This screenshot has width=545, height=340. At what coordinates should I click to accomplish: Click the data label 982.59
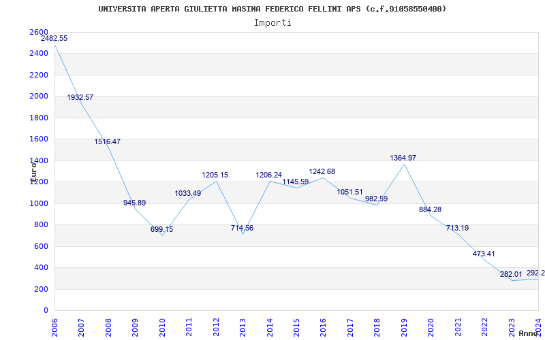click(x=377, y=199)
